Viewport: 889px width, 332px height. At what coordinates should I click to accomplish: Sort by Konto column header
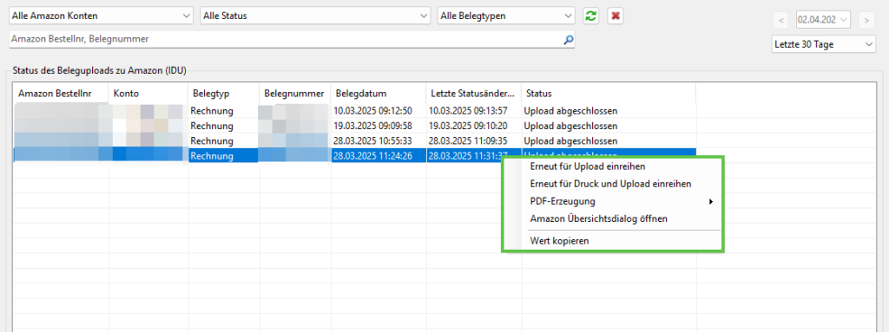[148, 94]
